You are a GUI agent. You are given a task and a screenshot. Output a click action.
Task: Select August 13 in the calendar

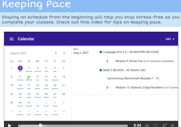click(x=55, y=77)
